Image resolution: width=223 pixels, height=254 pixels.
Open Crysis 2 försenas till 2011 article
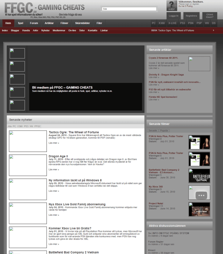[163, 58]
